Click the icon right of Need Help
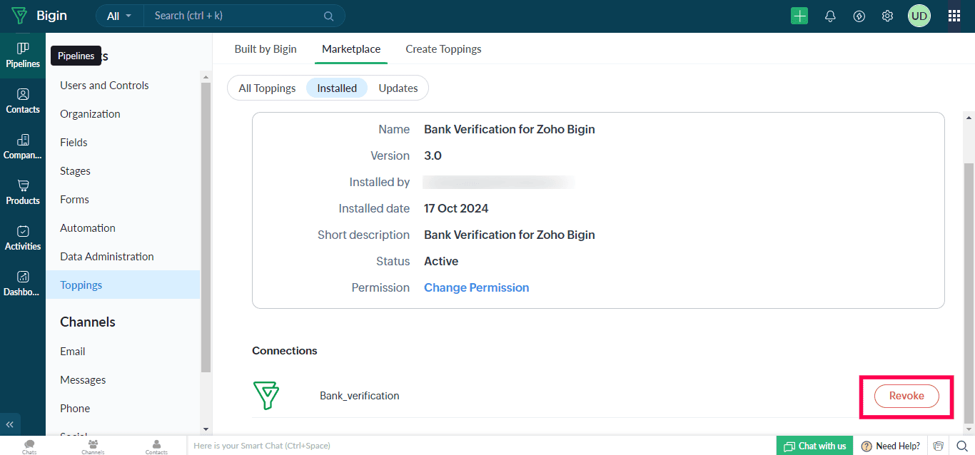This screenshot has width=975, height=455. coord(939,446)
